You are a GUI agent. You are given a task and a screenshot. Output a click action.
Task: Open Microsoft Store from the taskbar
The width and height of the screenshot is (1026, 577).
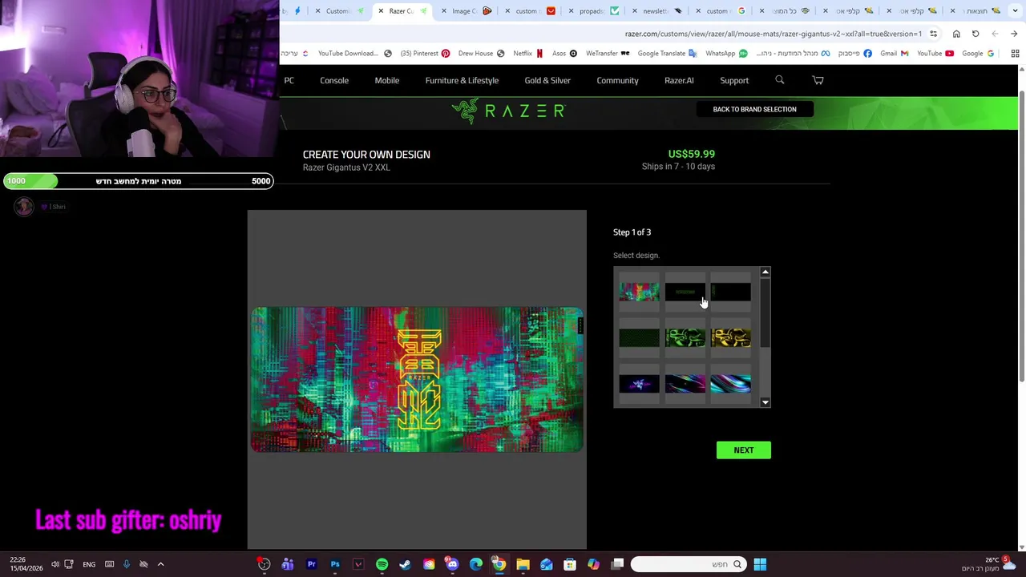[x=570, y=564]
